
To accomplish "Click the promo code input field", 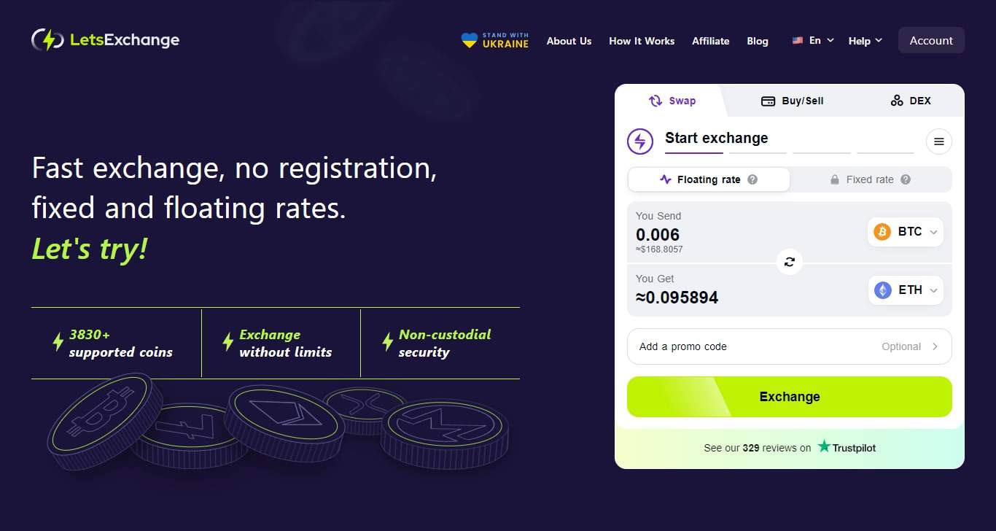I will pos(729,346).
